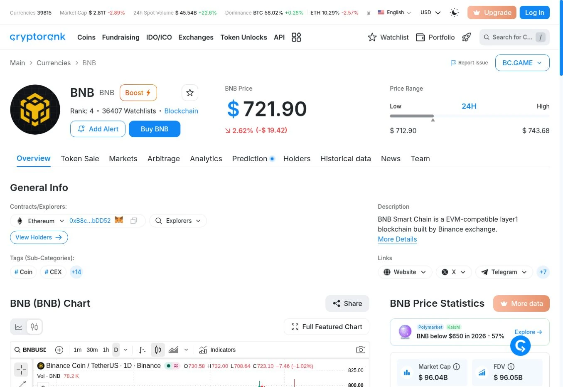Click the 24H price range slider marker
Screen dimensions: 563x387
pos(433,120)
